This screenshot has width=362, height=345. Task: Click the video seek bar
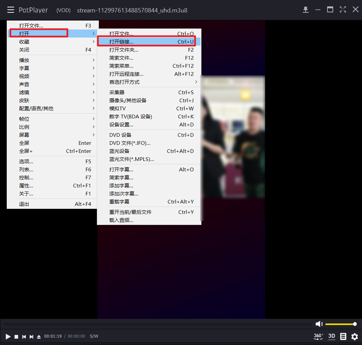(158, 324)
